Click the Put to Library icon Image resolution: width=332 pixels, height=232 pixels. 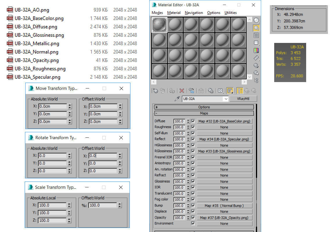[x=211, y=91]
